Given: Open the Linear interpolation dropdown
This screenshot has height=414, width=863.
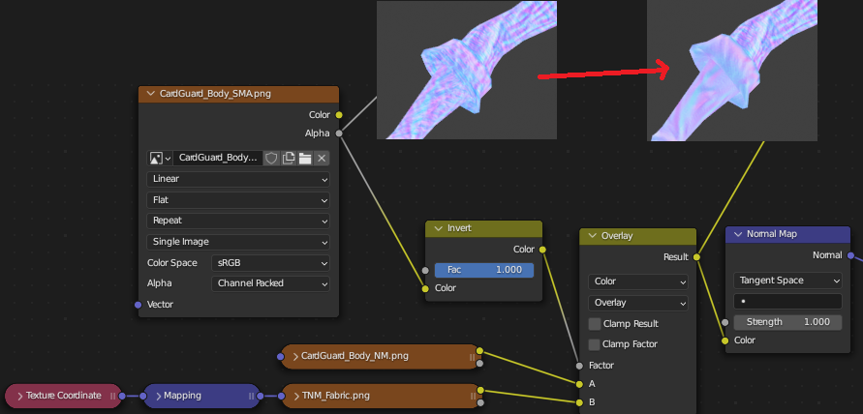Looking at the screenshot, I should [x=238, y=179].
